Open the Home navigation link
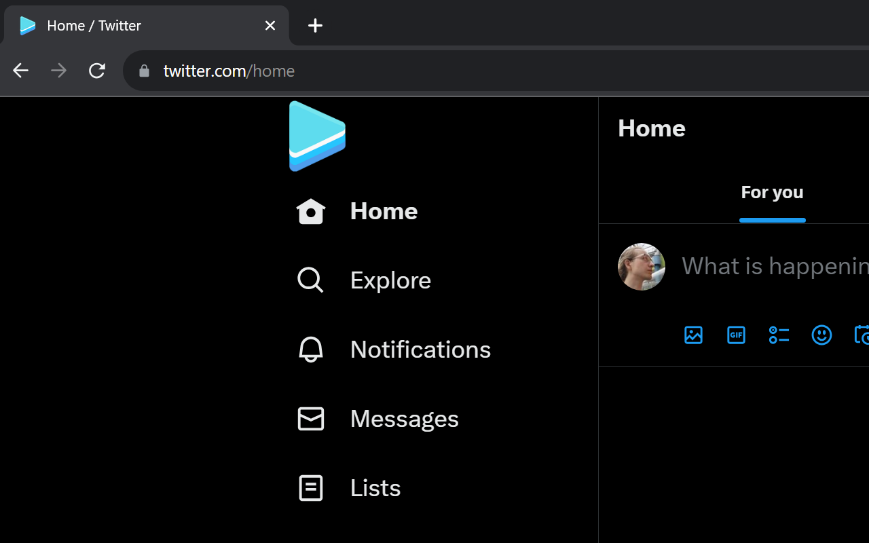 click(x=384, y=211)
